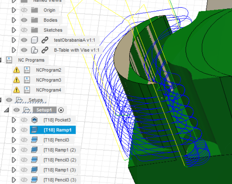Select the Setup1 label

coord(44,110)
